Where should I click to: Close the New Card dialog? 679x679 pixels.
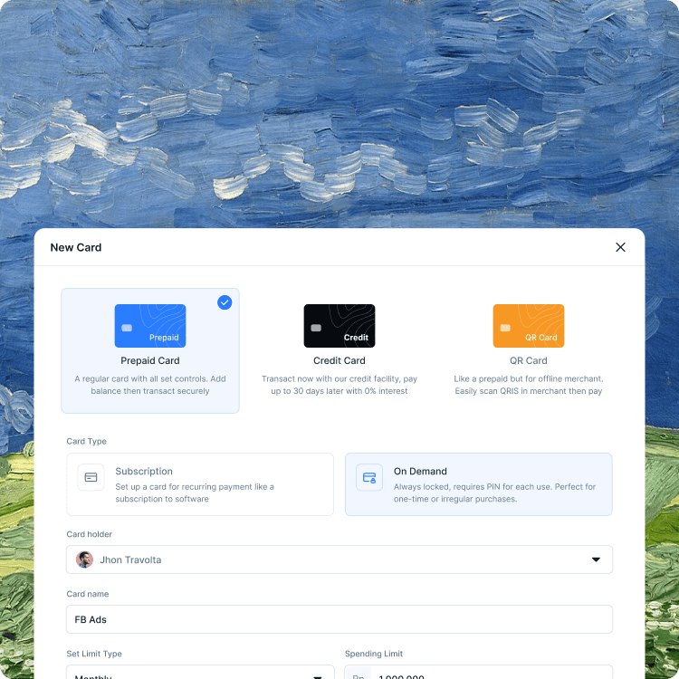620,247
